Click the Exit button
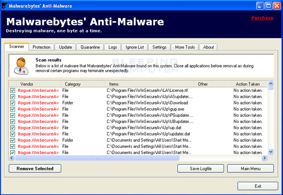 tap(258, 186)
